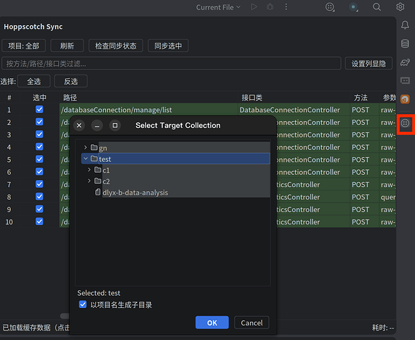Click Cancel in Select Target Collection dialog
The width and height of the screenshot is (415, 340).
pyautogui.click(x=252, y=322)
